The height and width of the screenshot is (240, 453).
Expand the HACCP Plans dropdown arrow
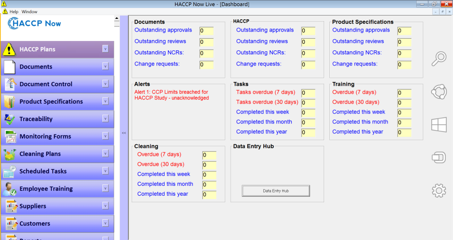pyautogui.click(x=105, y=49)
